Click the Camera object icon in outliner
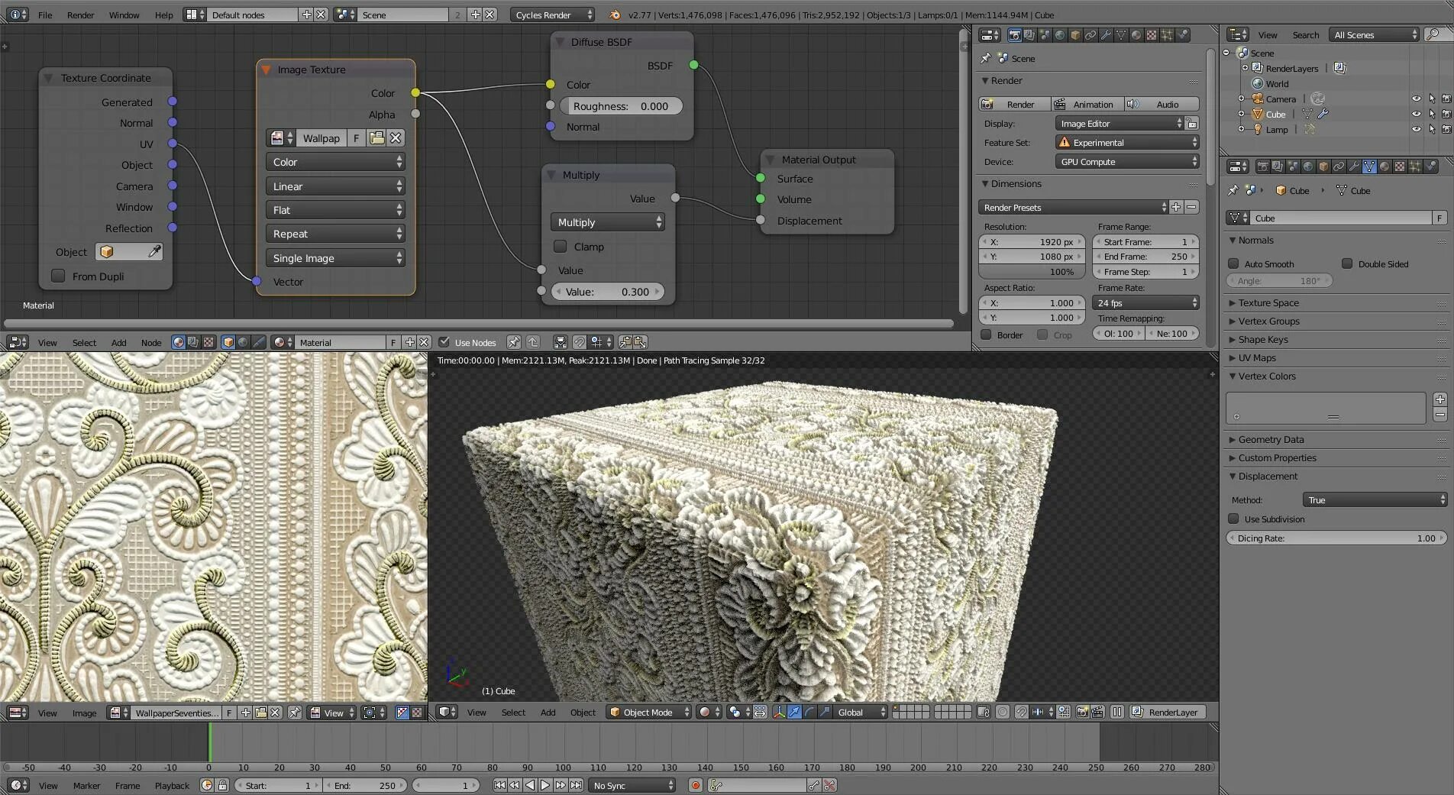 tap(1257, 99)
